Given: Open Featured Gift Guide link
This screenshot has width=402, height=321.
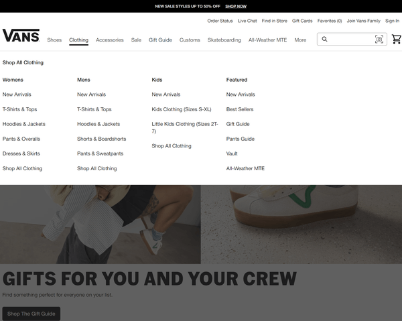Looking at the screenshot, I should click(238, 124).
